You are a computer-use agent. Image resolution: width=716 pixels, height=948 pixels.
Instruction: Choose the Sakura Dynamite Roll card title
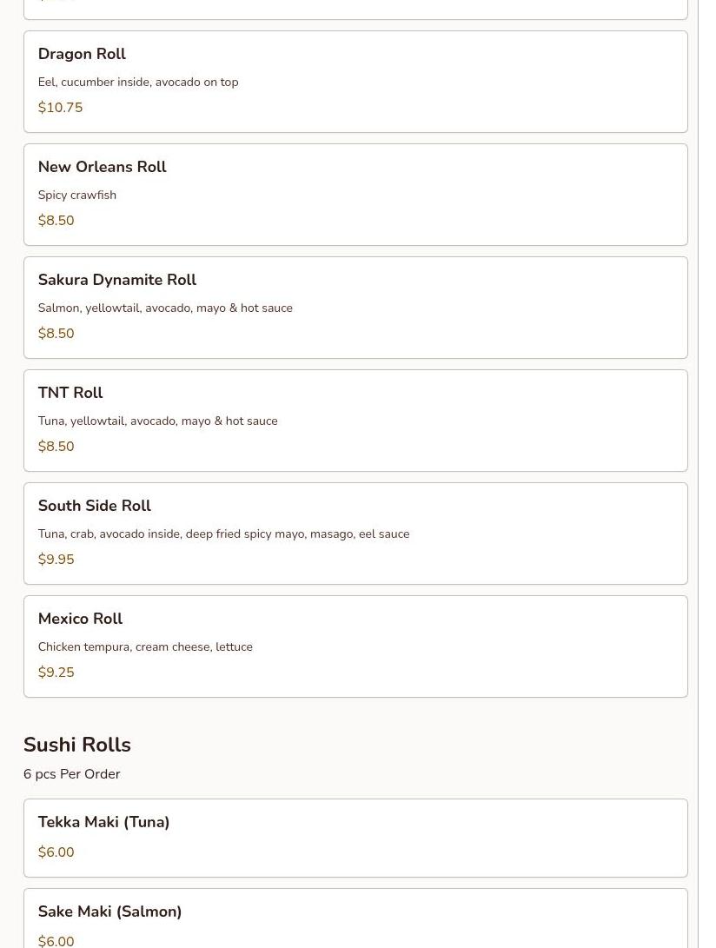116,280
